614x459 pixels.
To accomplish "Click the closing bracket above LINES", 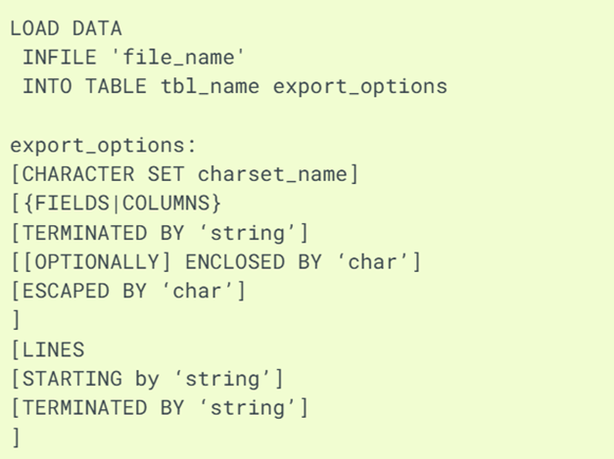I will click(15, 320).
